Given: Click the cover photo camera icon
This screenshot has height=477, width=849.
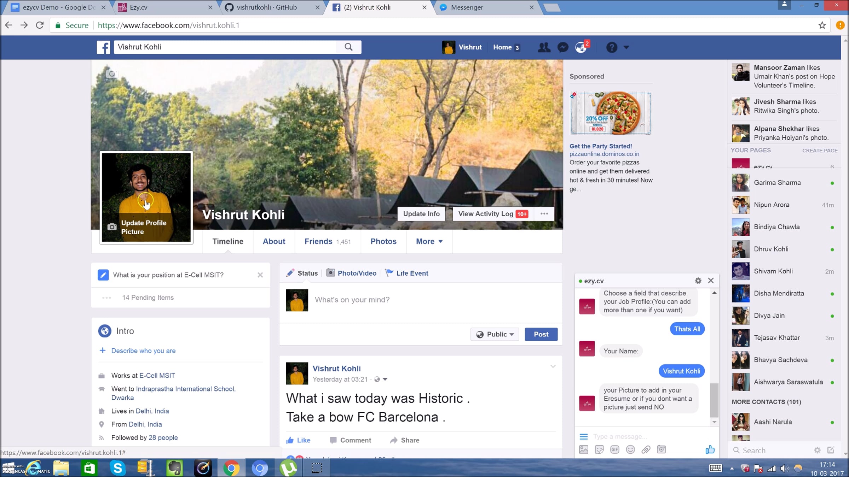Looking at the screenshot, I should [x=112, y=74].
